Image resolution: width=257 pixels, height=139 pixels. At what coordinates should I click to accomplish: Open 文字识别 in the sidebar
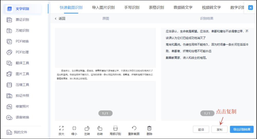(x=22, y=9)
